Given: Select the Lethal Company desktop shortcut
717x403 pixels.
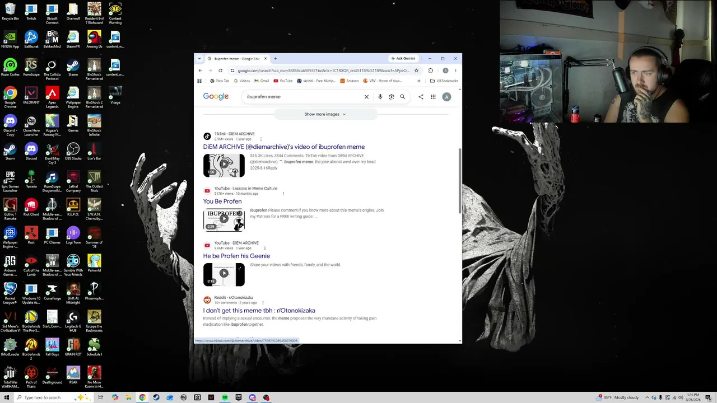Looking at the screenshot, I should (x=73, y=181).
